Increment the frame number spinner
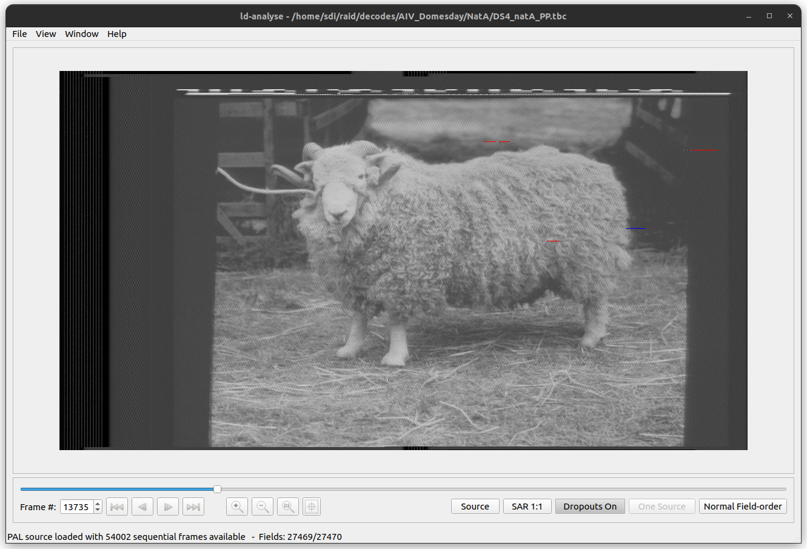Screen dimensions: 807x549 tap(98, 504)
